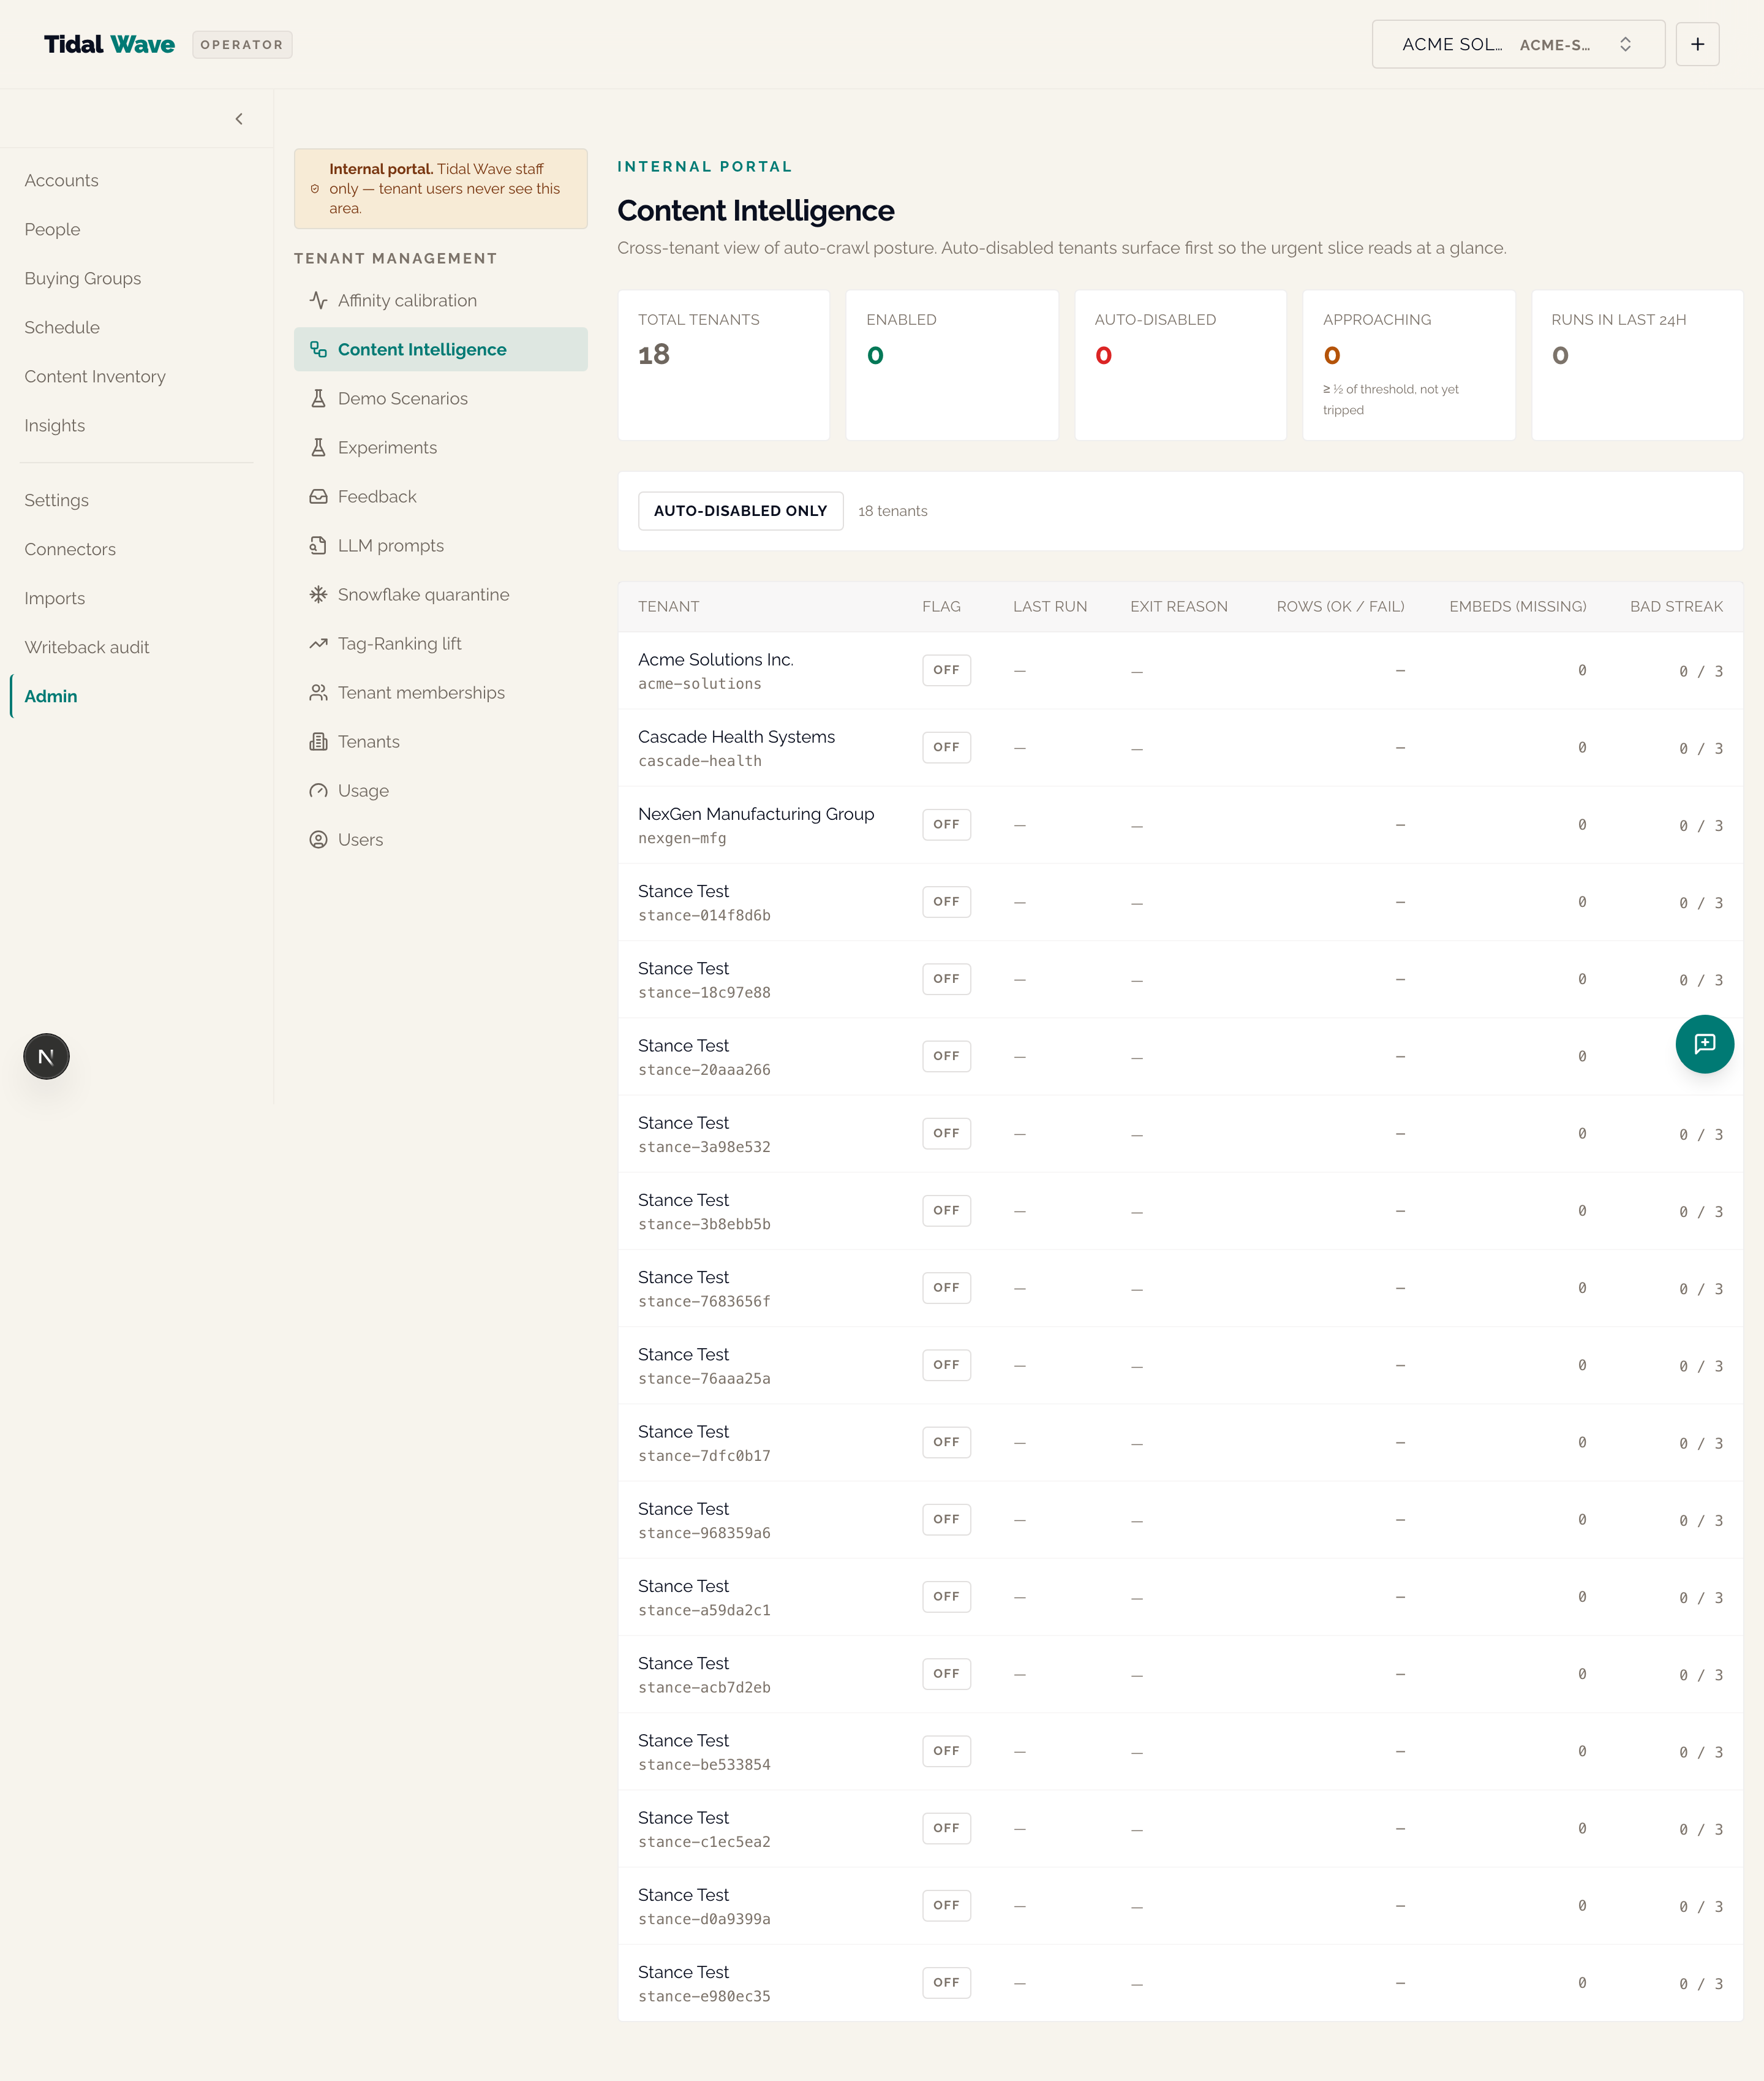Click the Feedback inbox icon
Viewport: 1764px width, 2081px height.
tap(318, 496)
